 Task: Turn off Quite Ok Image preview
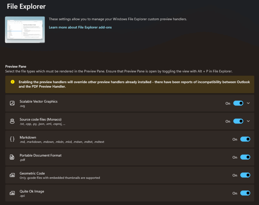coord(245,193)
